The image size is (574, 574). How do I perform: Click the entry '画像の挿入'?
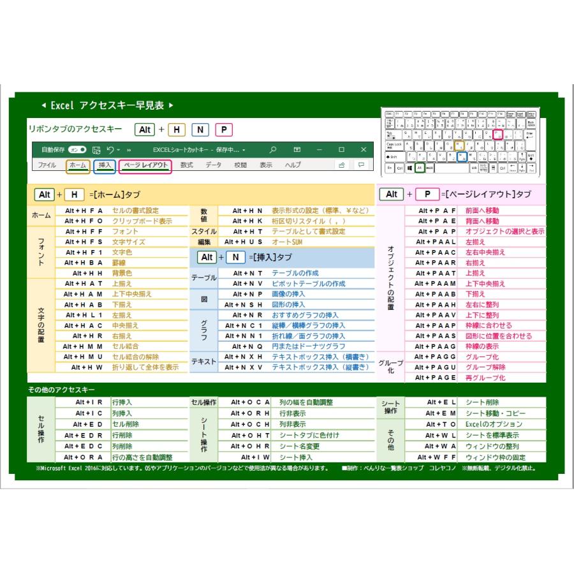(x=288, y=294)
